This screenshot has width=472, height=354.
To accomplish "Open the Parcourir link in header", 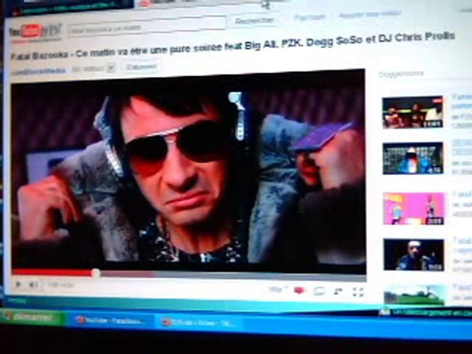I will click(x=310, y=17).
